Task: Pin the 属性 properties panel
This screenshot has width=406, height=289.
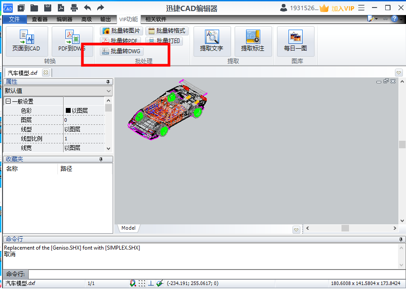Action: [108, 82]
